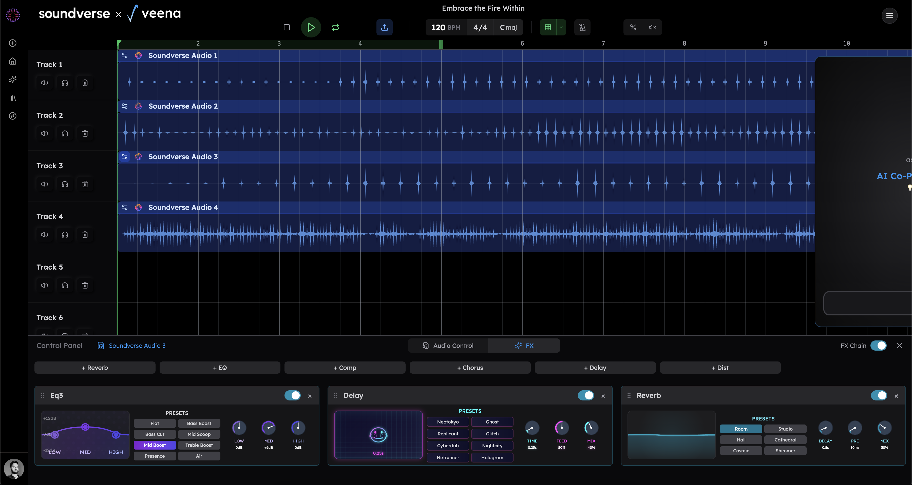Open the library sidebar icon

13,98
